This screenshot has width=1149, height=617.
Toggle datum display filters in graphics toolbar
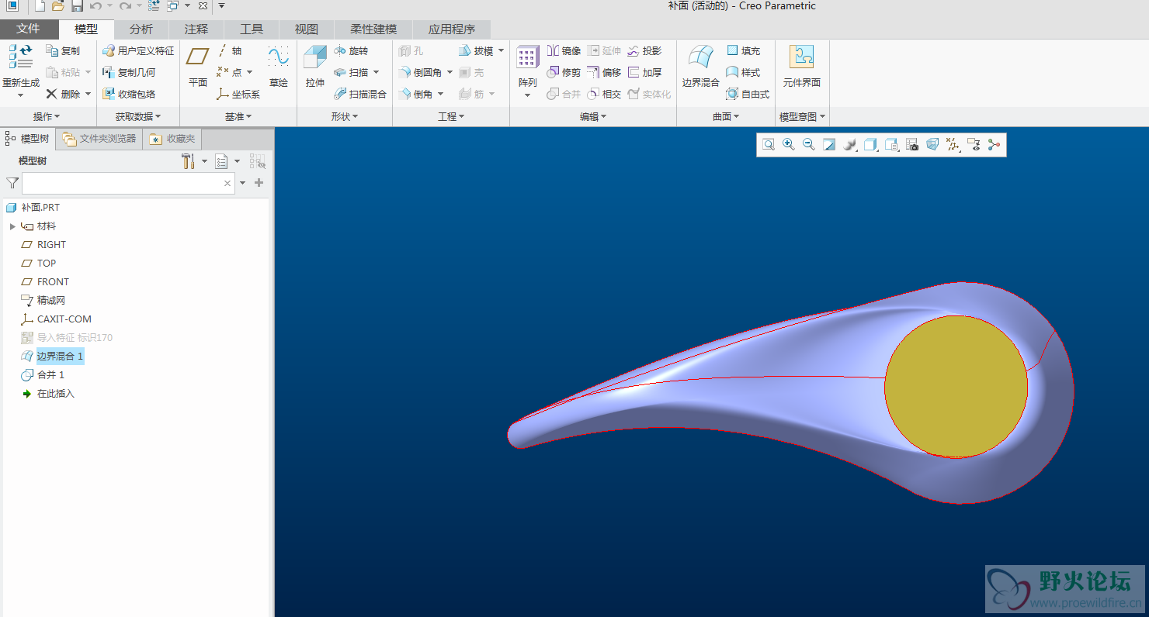953,144
